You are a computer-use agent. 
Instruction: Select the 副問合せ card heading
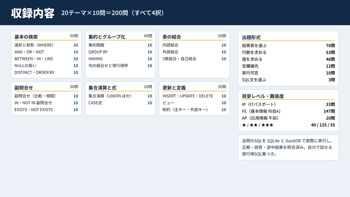pyautogui.click(x=24, y=88)
